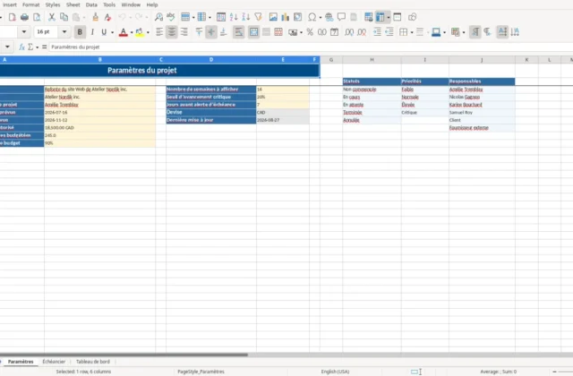Open the Conditional Formatting dropdown arrow
The width and height of the screenshot is (573, 376).
point(464,32)
